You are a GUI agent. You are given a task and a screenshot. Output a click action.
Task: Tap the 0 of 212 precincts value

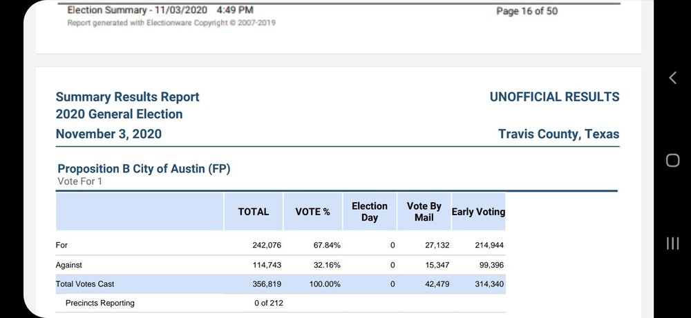(x=268, y=303)
